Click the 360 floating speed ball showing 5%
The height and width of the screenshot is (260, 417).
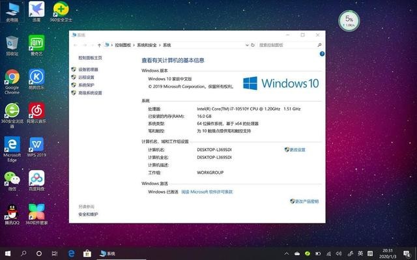tap(349, 21)
